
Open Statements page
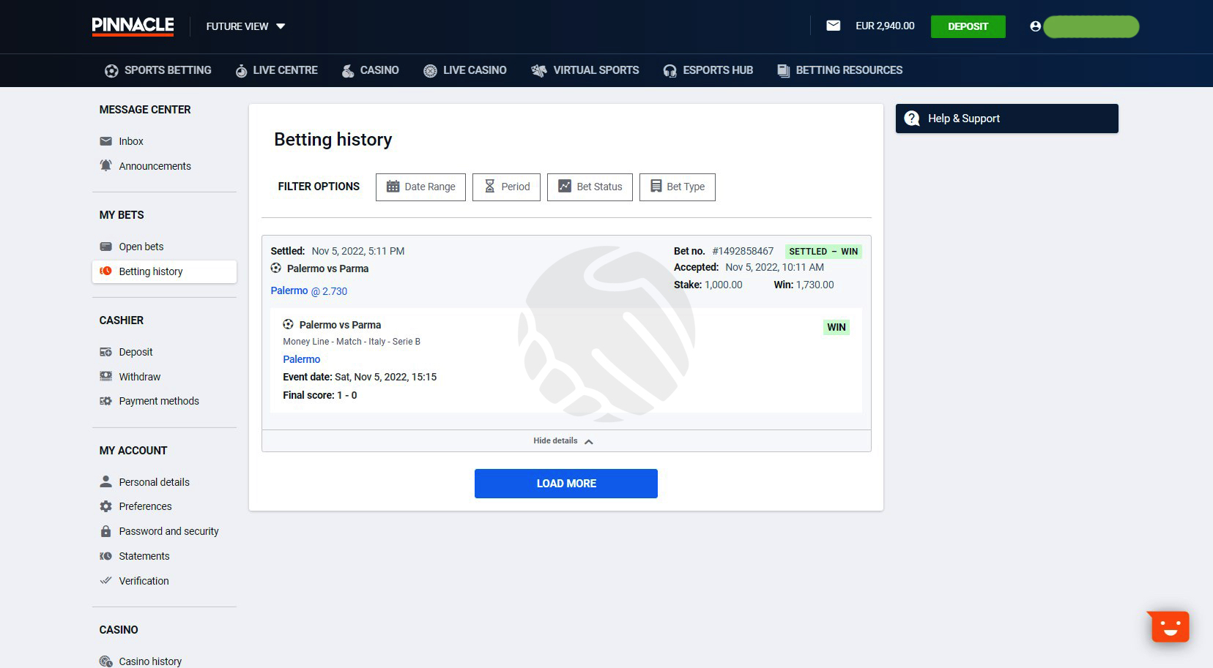pyautogui.click(x=144, y=556)
